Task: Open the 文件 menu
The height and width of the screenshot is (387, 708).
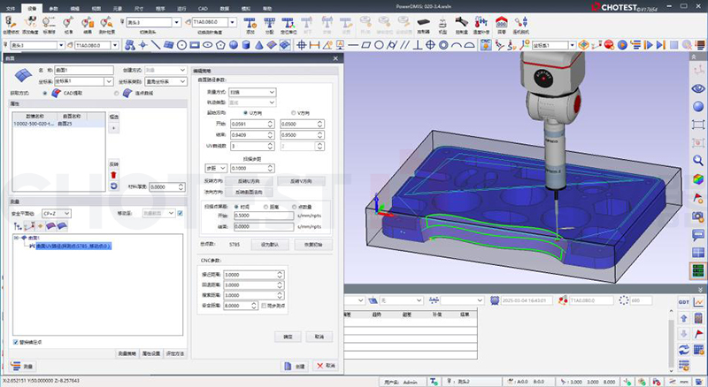Action: (11, 8)
